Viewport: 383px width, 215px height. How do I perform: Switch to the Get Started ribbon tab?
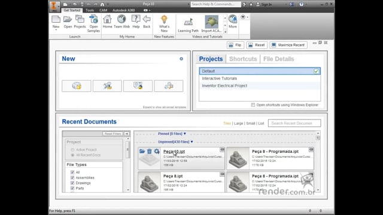coord(72,10)
